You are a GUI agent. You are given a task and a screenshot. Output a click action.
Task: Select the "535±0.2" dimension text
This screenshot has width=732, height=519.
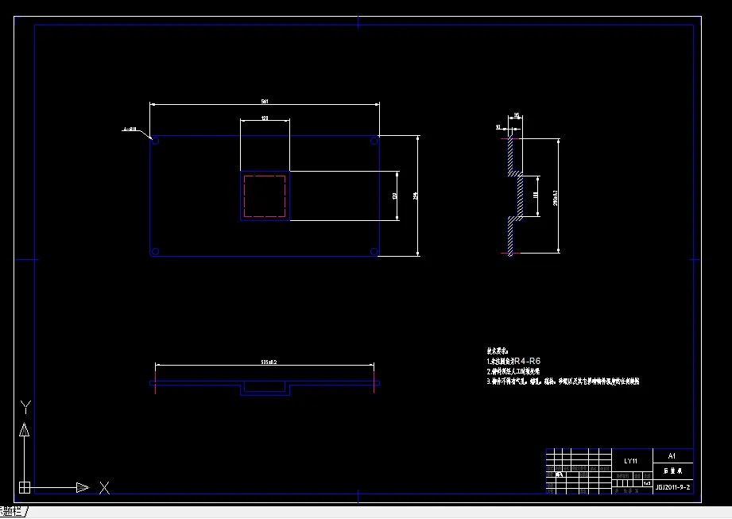[269, 362]
